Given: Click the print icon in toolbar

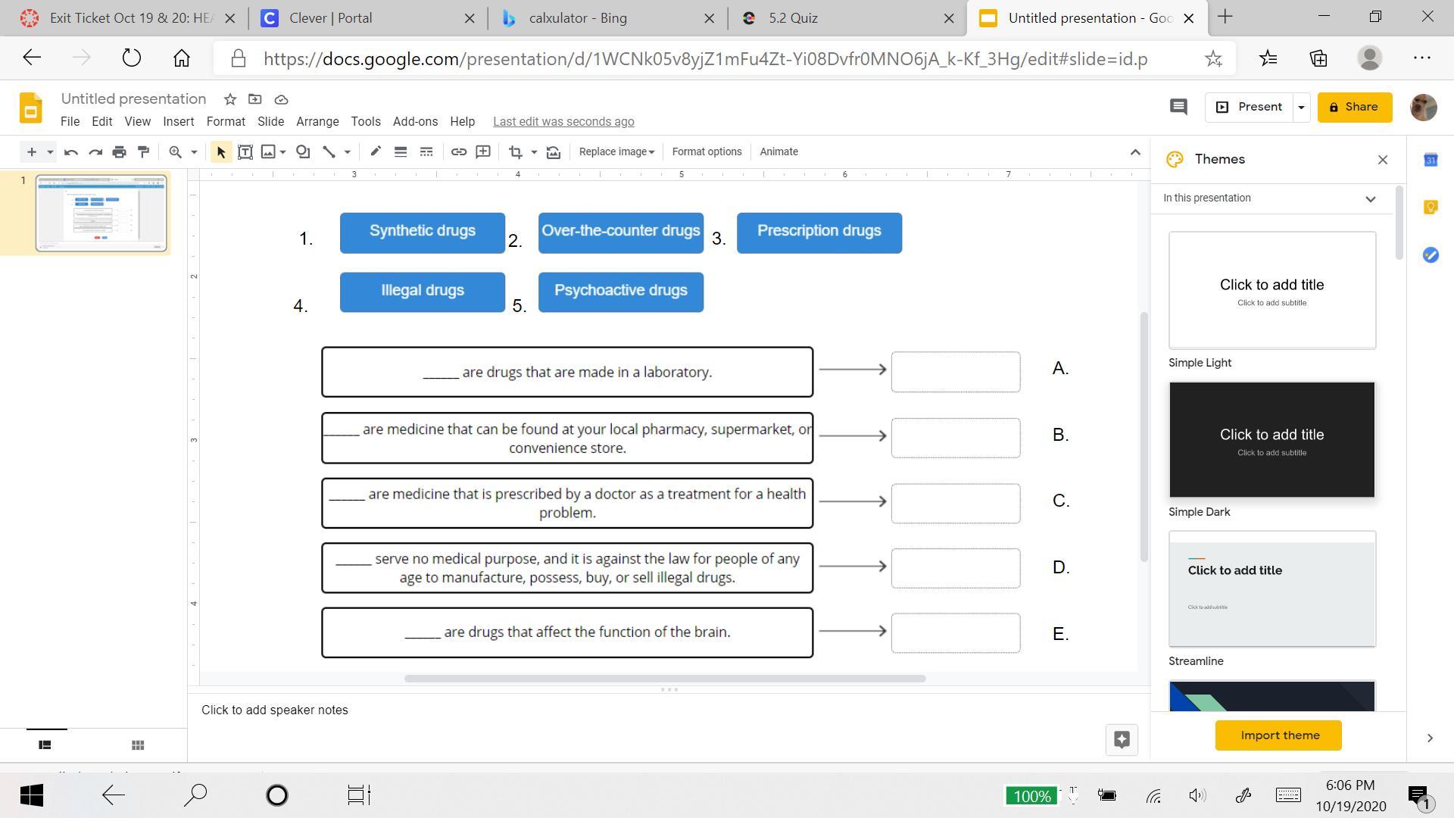Looking at the screenshot, I should 119,152.
